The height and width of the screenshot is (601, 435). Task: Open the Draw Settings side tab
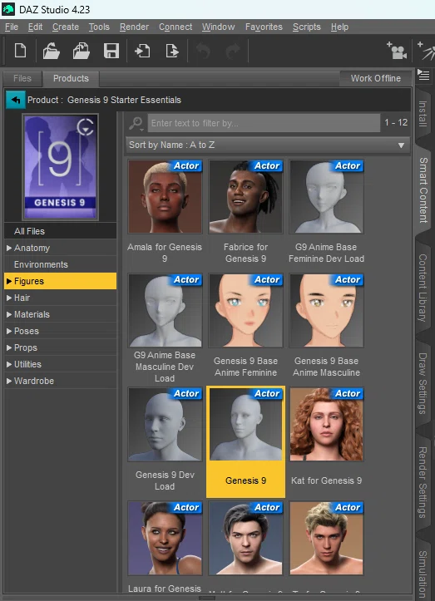coord(423,383)
